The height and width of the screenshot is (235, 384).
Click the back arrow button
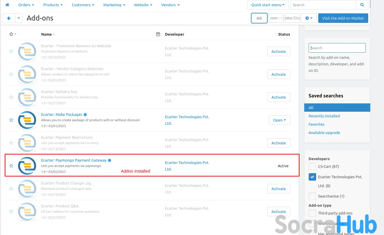tap(9, 18)
